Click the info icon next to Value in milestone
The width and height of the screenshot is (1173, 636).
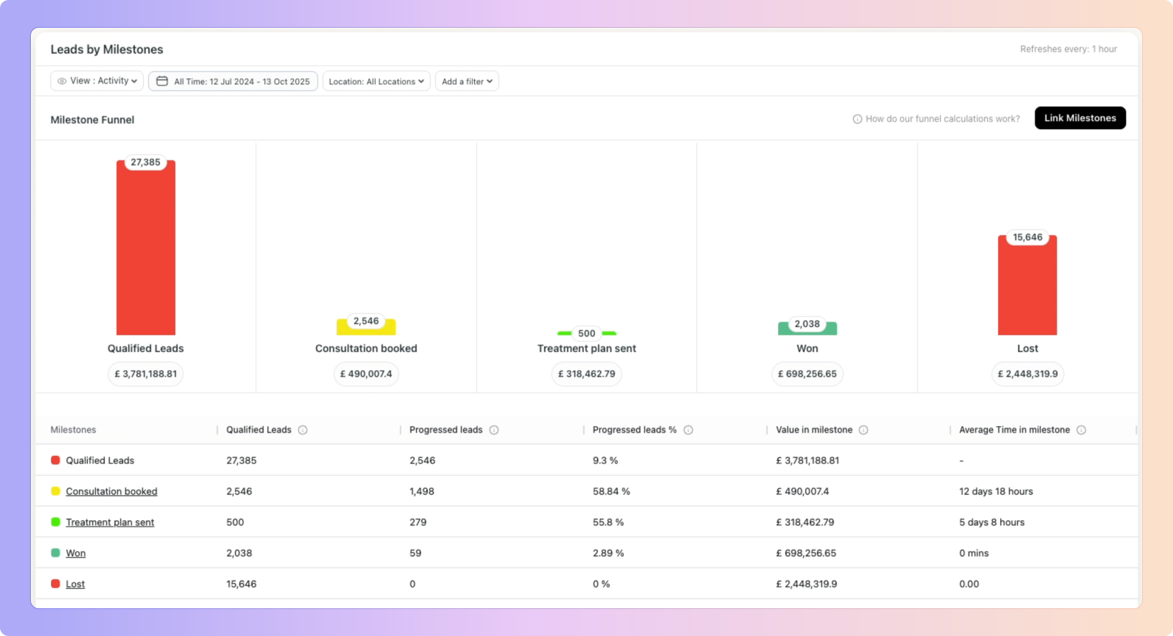[x=863, y=430]
